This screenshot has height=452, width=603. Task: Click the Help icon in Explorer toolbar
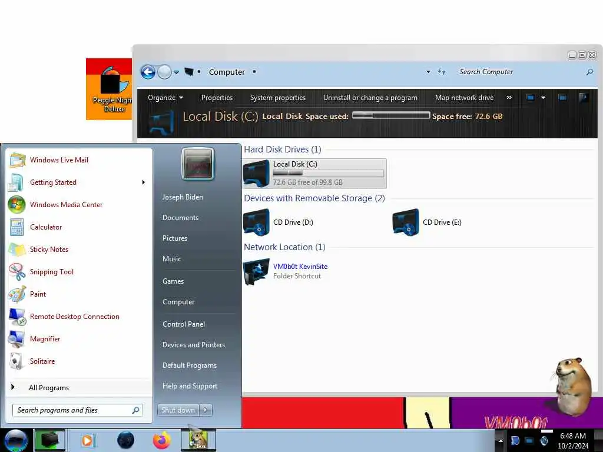[x=584, y=98]
